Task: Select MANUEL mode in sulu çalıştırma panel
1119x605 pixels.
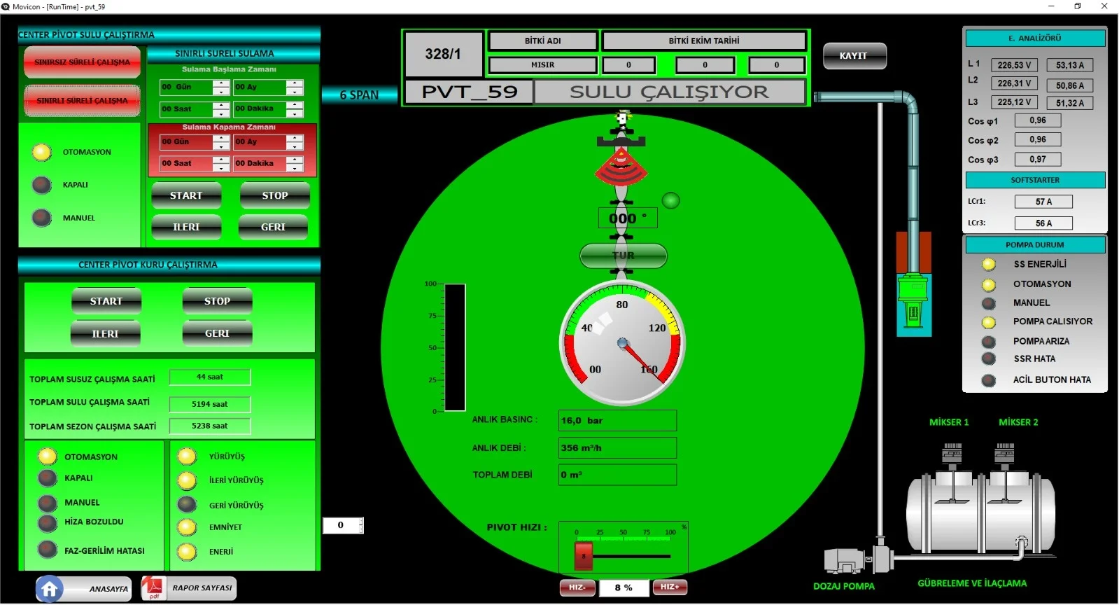Action: [x=42, y=218]
